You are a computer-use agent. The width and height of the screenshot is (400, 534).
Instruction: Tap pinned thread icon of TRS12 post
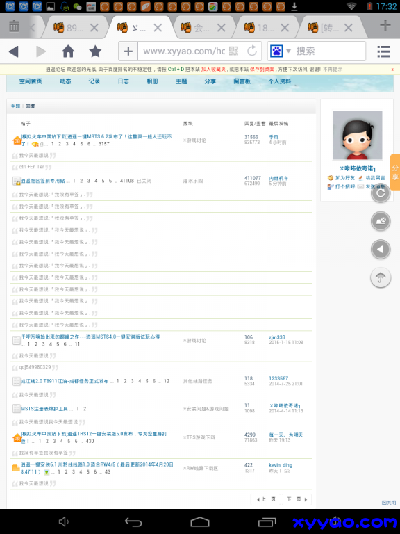[17, 437]
